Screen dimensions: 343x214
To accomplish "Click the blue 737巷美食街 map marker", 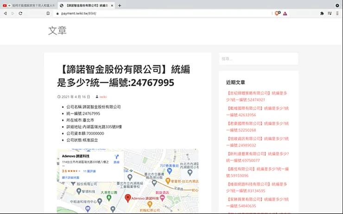I will pos(169,171).
